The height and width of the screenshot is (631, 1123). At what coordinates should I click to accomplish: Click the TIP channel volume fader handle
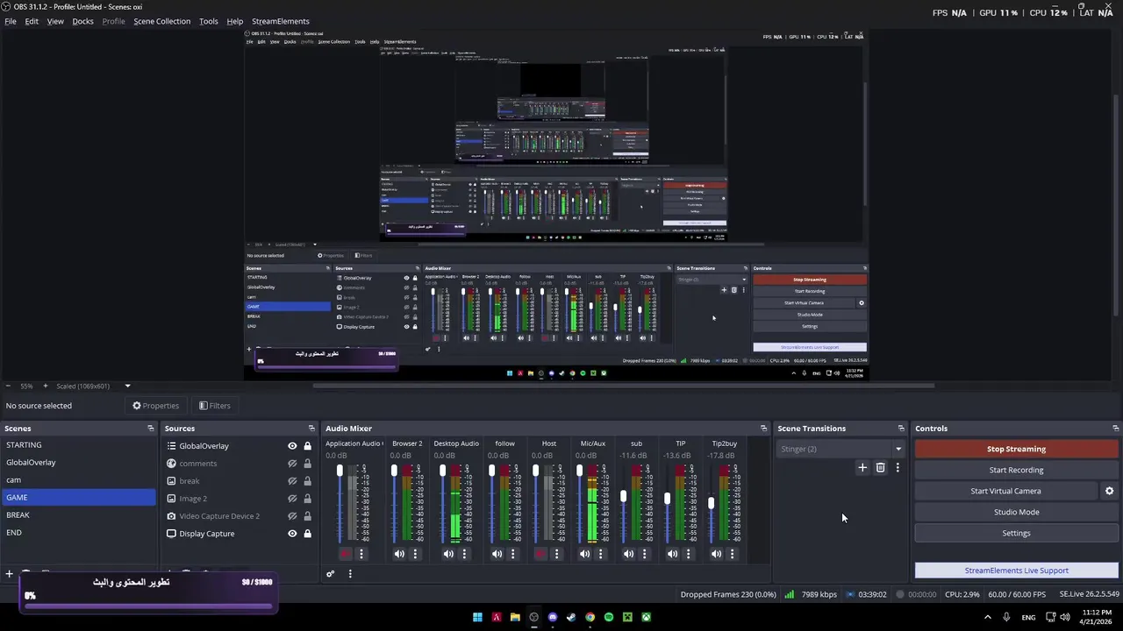(x=668, y=499)
